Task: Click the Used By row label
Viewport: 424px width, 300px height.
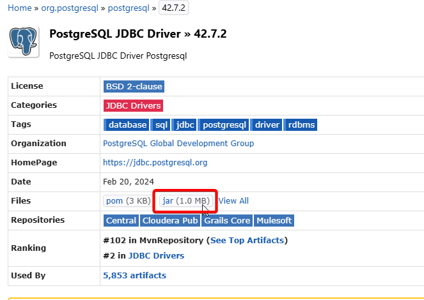Action: 28,276
